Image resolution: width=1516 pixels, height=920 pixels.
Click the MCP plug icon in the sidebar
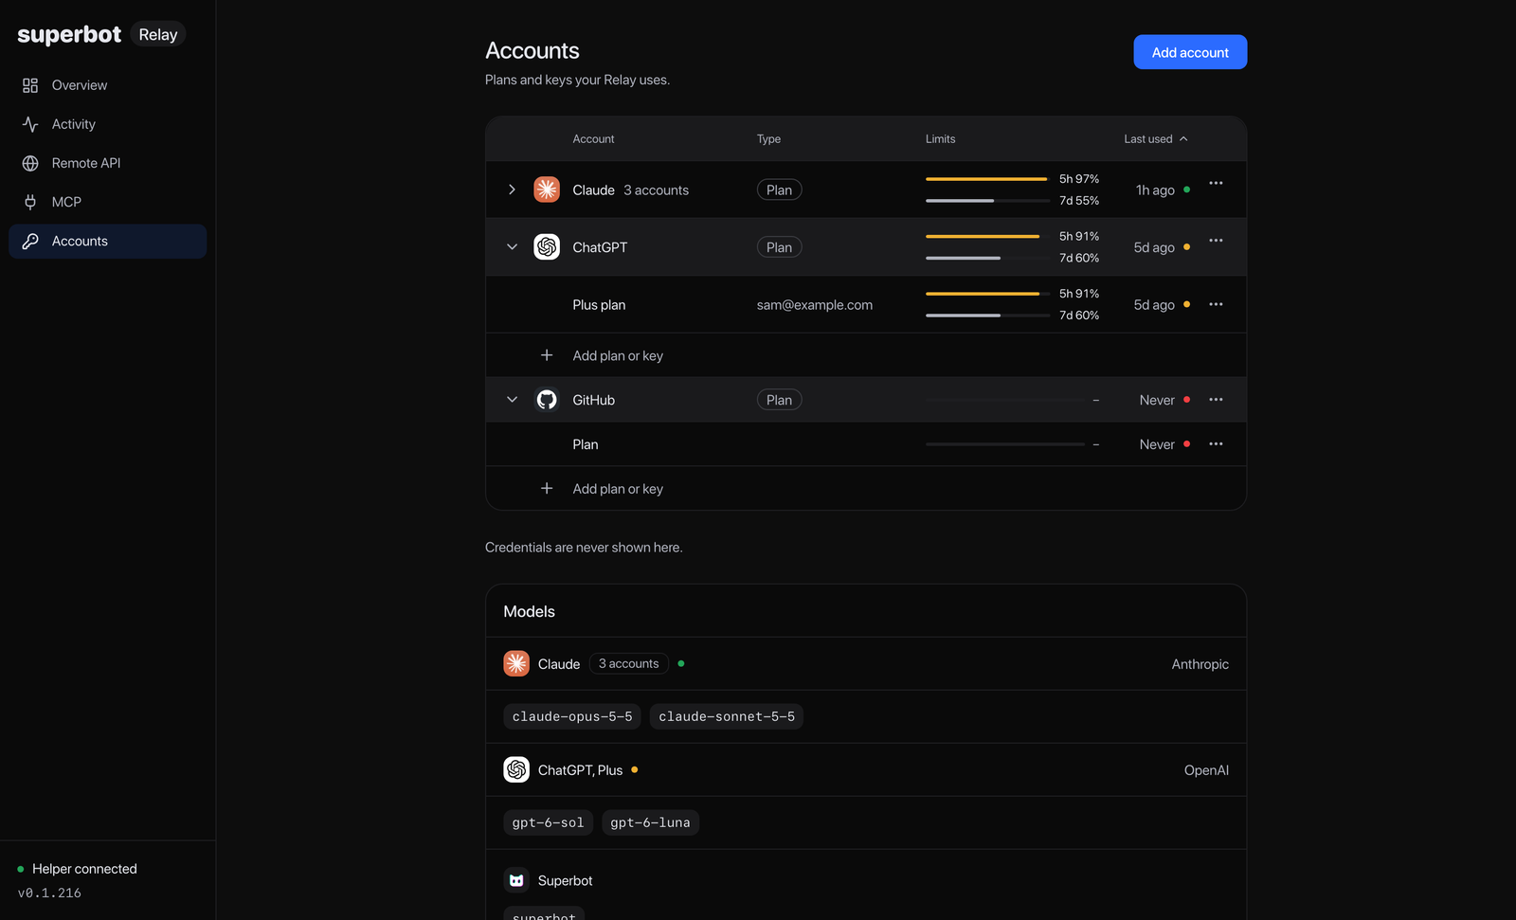30,202
